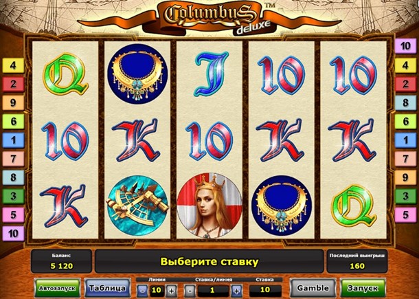419x299 pixels.
Task: Decrease the number of lines
Action: (x=143, y=290)
